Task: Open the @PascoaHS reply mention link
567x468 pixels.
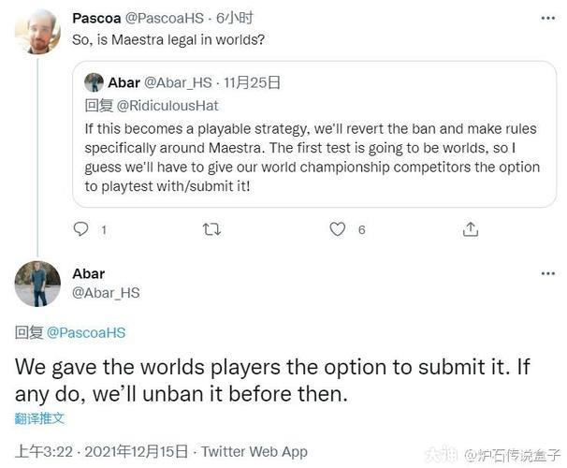Action: point(85,332)
